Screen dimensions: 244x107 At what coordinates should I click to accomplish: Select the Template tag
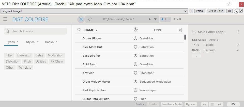coord(25,68)
